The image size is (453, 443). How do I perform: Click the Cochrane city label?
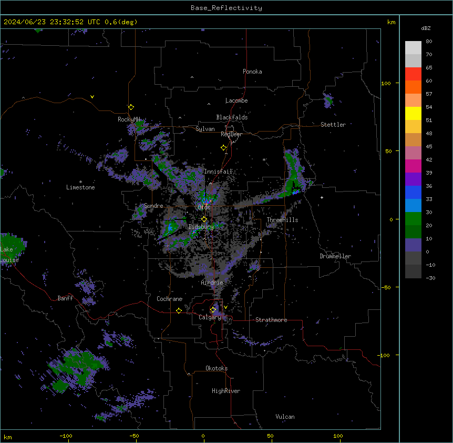point(170,299)
